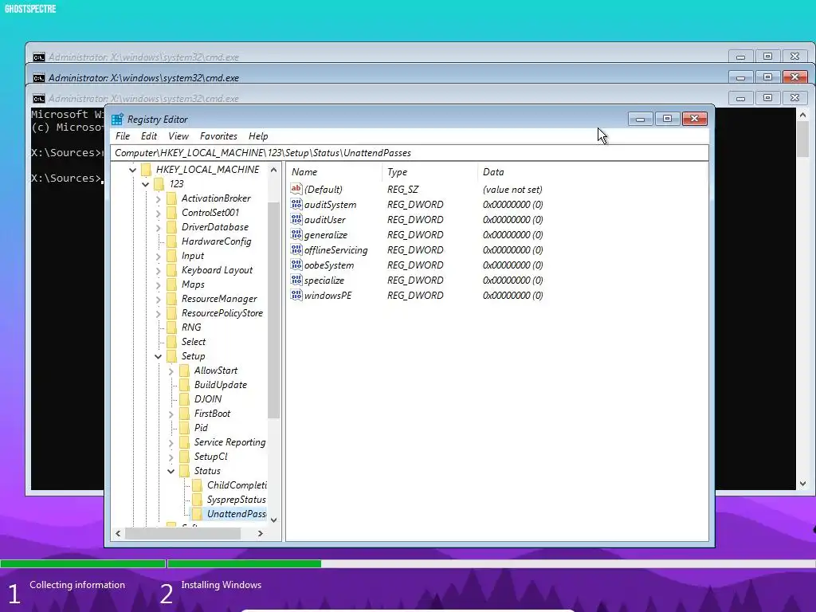
Task: Click the Pid folder icon
Action: 184,428
